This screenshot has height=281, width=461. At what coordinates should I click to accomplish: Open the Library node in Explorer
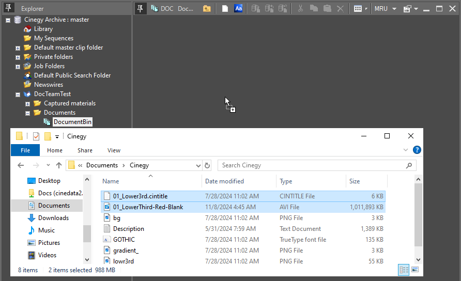click(x=43, y=29)
